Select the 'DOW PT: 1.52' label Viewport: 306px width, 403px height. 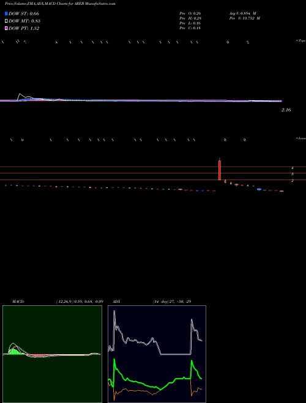tap(24, 28)
